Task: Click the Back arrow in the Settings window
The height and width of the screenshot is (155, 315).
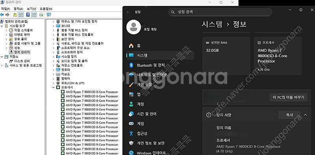Action: [x=128, y=12]
